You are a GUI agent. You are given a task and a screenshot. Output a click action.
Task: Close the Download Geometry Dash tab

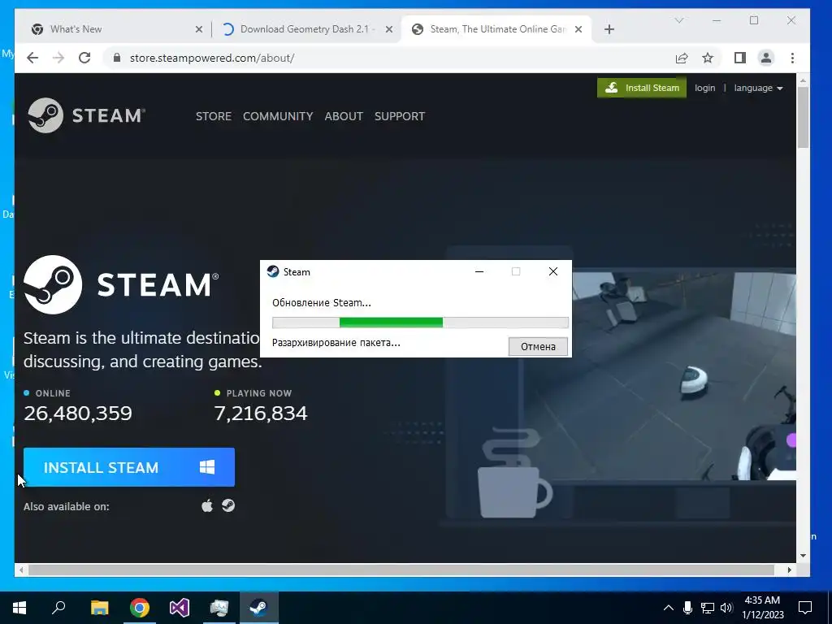(x=389, y=29)
